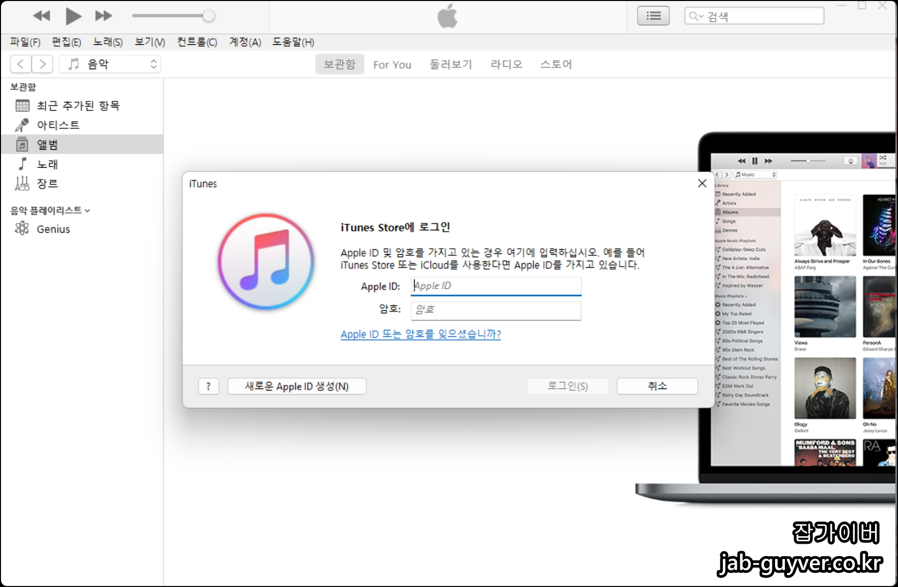Click the fast forward next track button
This screenshot has height=587, width=898.
pyautogui.click(x=104, y=16)
